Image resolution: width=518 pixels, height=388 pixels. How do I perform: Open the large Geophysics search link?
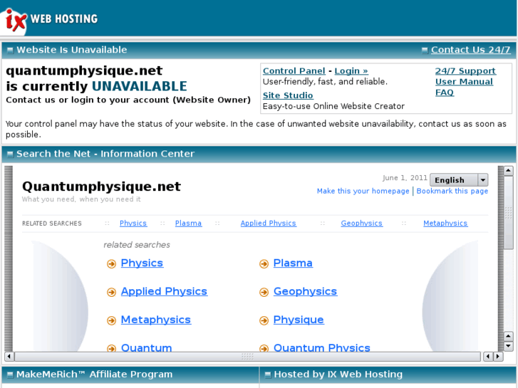pos(305,292)
